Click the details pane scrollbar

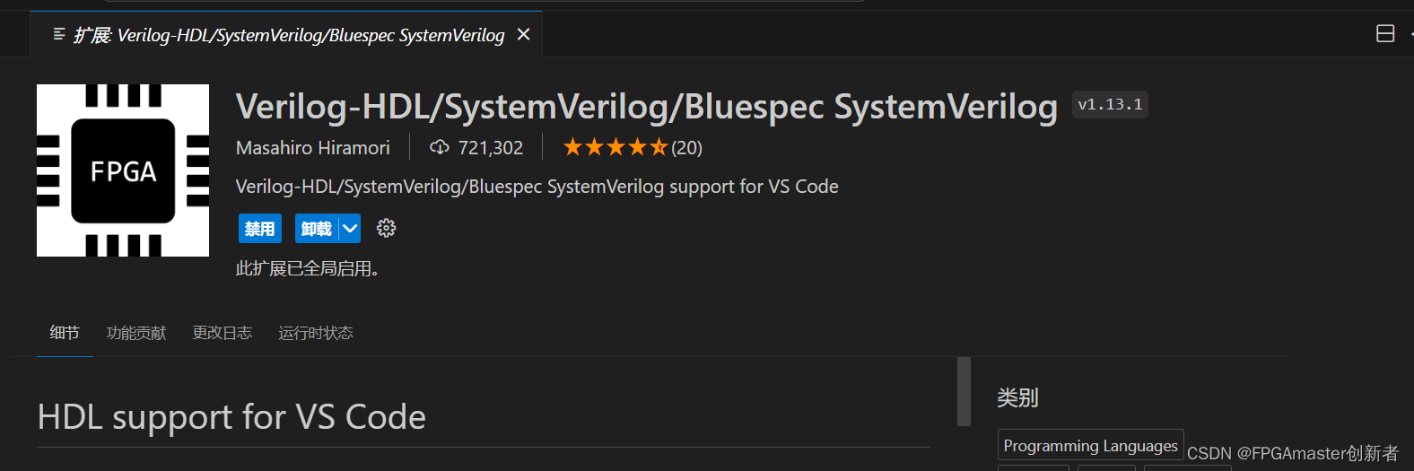964,391
